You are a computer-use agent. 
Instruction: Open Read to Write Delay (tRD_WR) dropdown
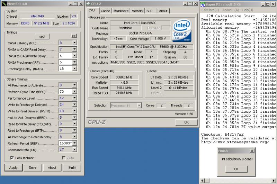click(74, 124)
